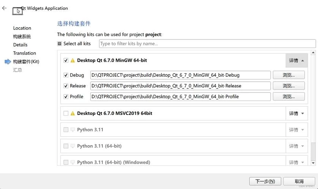Select the Translation step in sidebar
The height and width of the screenshot is (189, 318).
point(24,53)
